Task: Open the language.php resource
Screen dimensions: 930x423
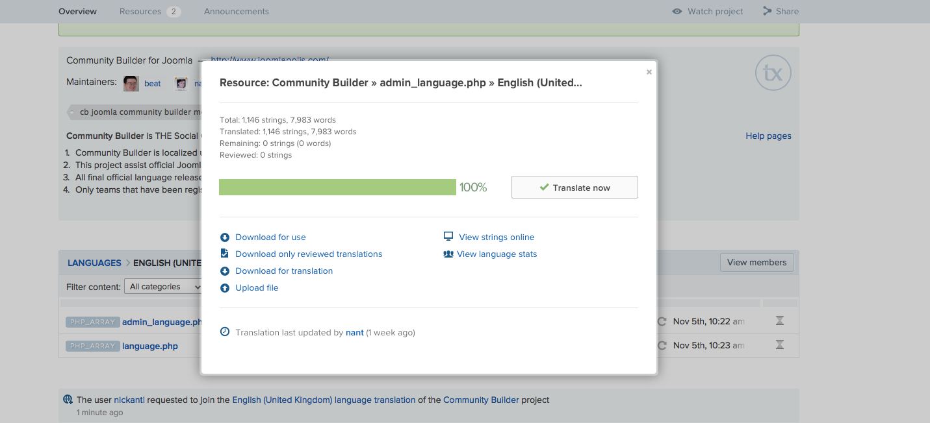Action: (x=150, y=346)
